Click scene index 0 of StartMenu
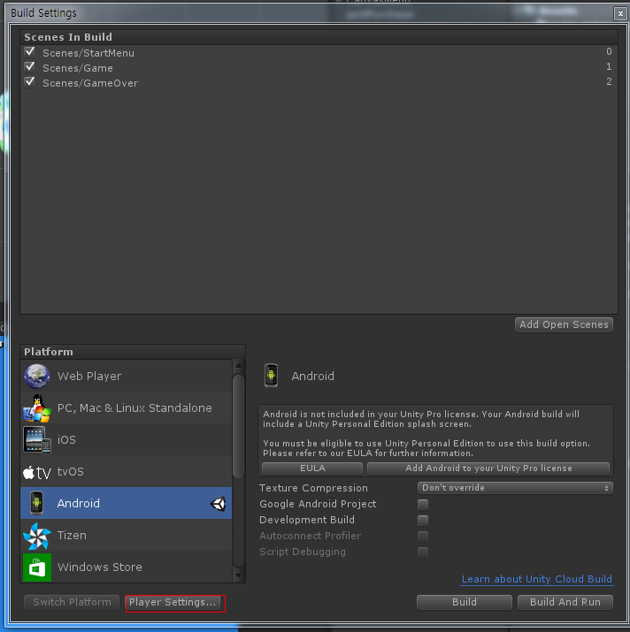This screenshot has width=630, height=632. [609, 51]
